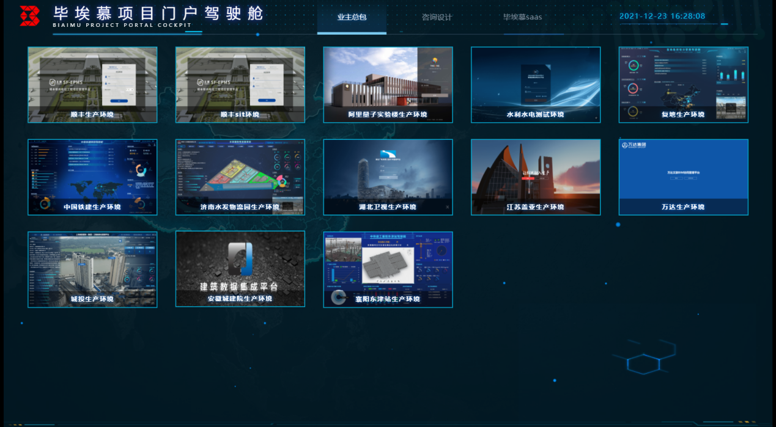The width and height of the screenshot is (776, 427).
Task: Open the 安徽城建院生产环境 card
Action: pos(240,269)
